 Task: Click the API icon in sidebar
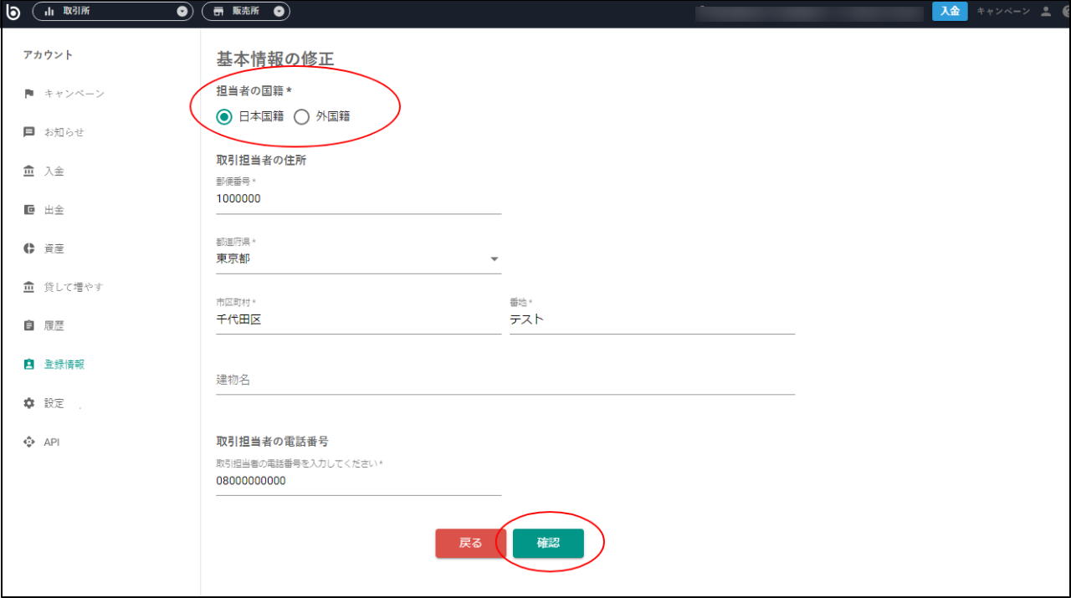pyautogui.click(x=29, y=442)
